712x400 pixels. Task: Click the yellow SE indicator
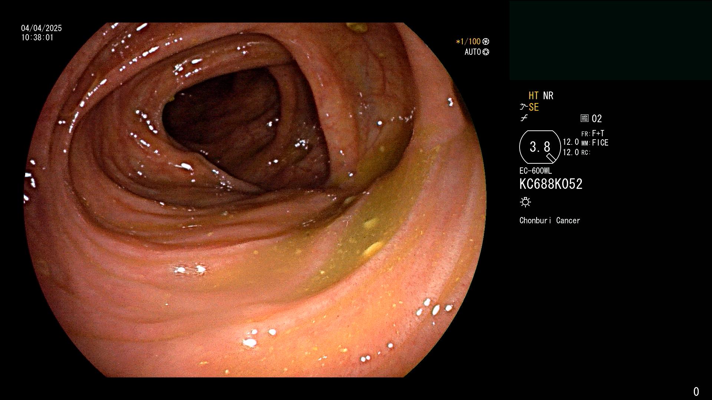pyautogui.click(x=534, y=107)
